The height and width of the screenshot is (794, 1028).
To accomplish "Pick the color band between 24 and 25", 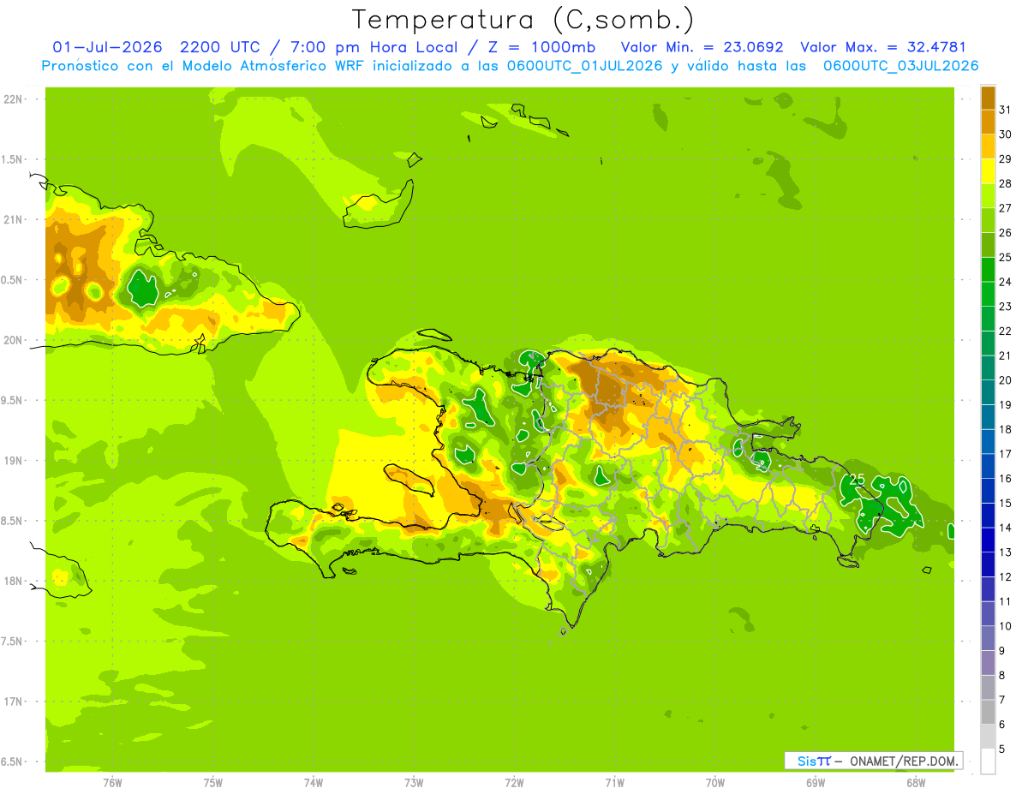I will [988, 270].
